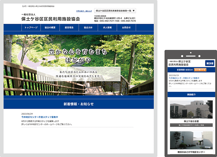Open the 協会の概要 navigation item

[x=50, y=27]
